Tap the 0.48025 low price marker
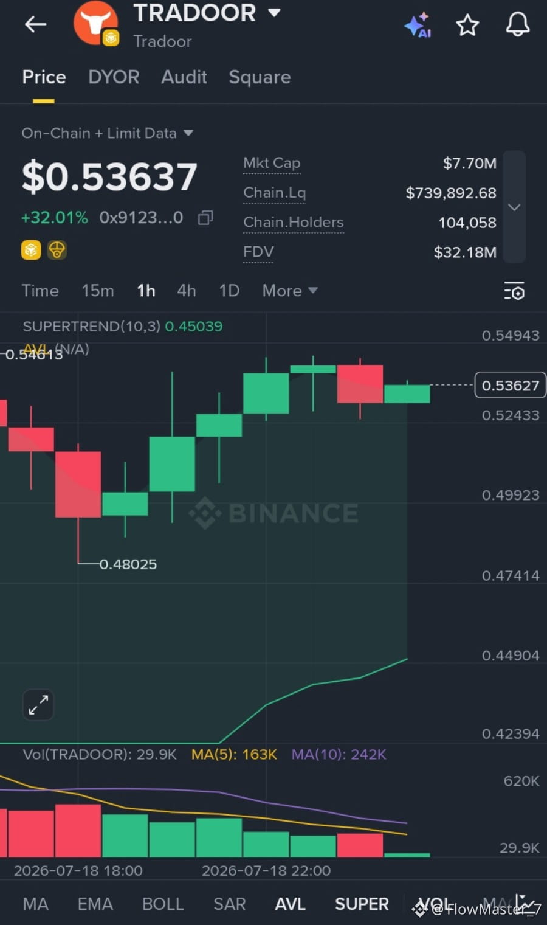This screenshot has width=547, height=925. pos(128,564)
